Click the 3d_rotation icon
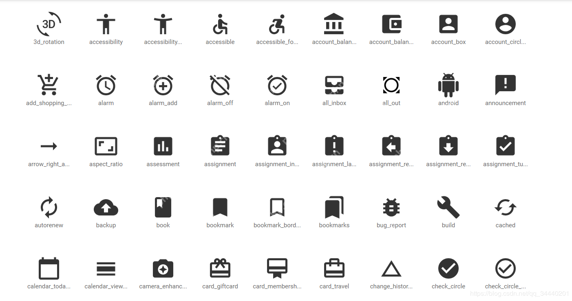The image size is (572, 301). point(49,24)
